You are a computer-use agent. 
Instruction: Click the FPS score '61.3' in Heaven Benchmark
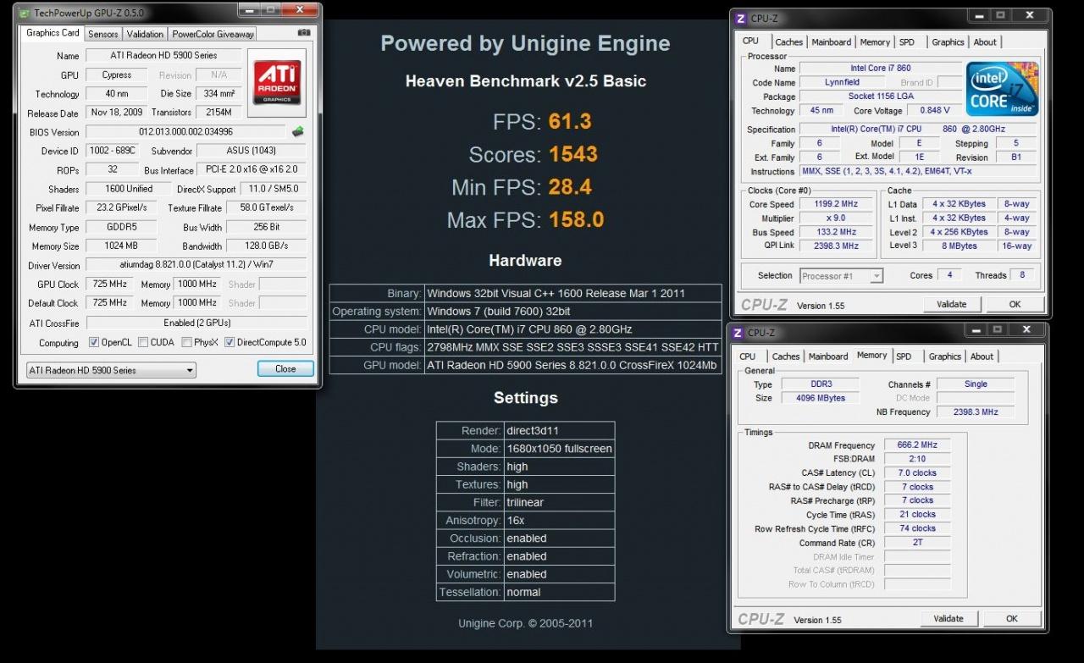click(x=570, y=122)
